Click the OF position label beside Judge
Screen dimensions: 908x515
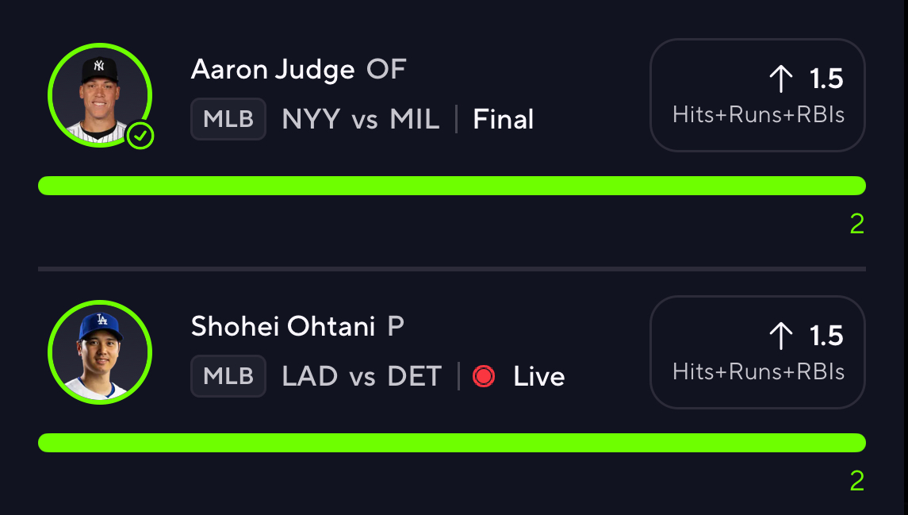[386, 70]
